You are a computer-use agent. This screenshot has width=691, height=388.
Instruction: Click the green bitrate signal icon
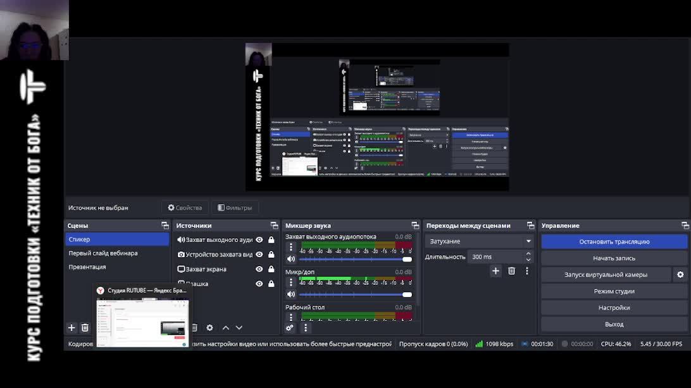coord(479,344)
